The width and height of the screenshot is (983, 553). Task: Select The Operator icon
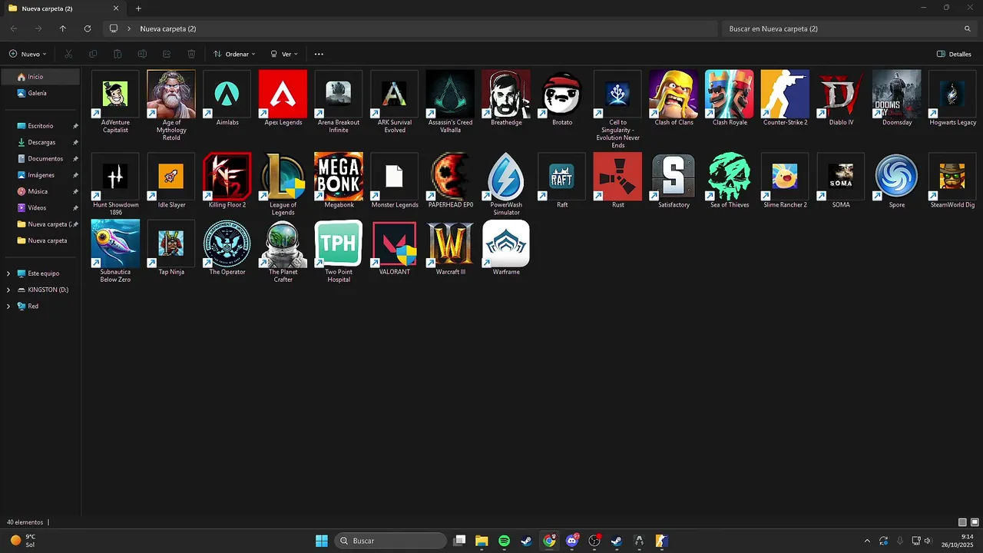click(x=227, y=243)
